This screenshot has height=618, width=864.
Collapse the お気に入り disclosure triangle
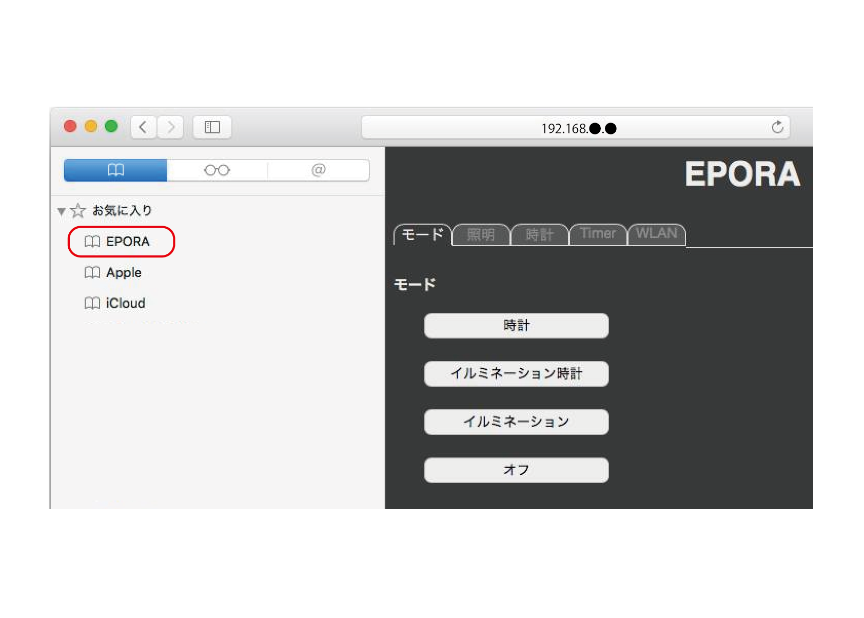(62, 211)
